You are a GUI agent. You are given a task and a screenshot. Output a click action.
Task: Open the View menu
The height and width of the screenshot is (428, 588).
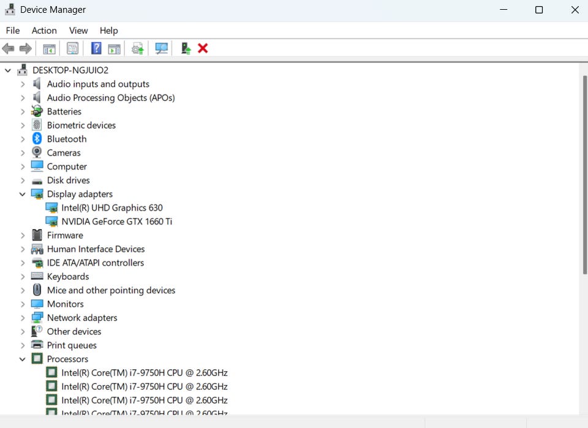coord(78,31)
